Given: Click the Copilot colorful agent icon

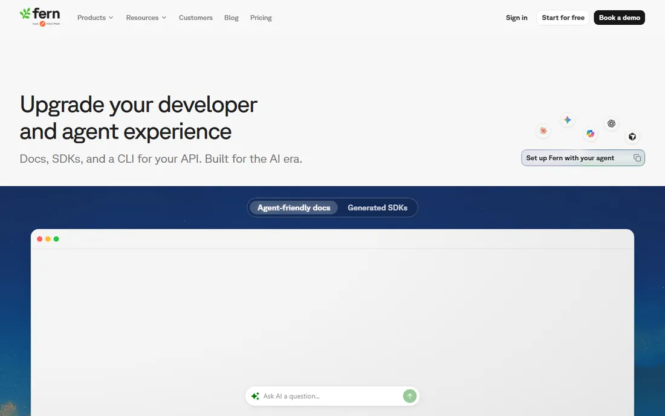Looking at the screenshot, I should pyautogui.click(x=591, y=134).
